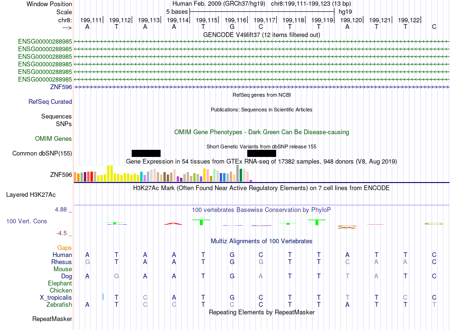Select the Zebrafish alignment row label

coord(59,304)
